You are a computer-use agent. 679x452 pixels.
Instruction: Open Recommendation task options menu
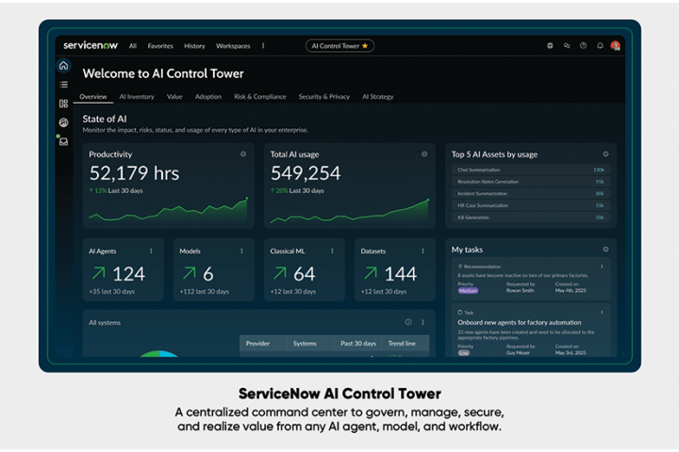pos(602,266)
